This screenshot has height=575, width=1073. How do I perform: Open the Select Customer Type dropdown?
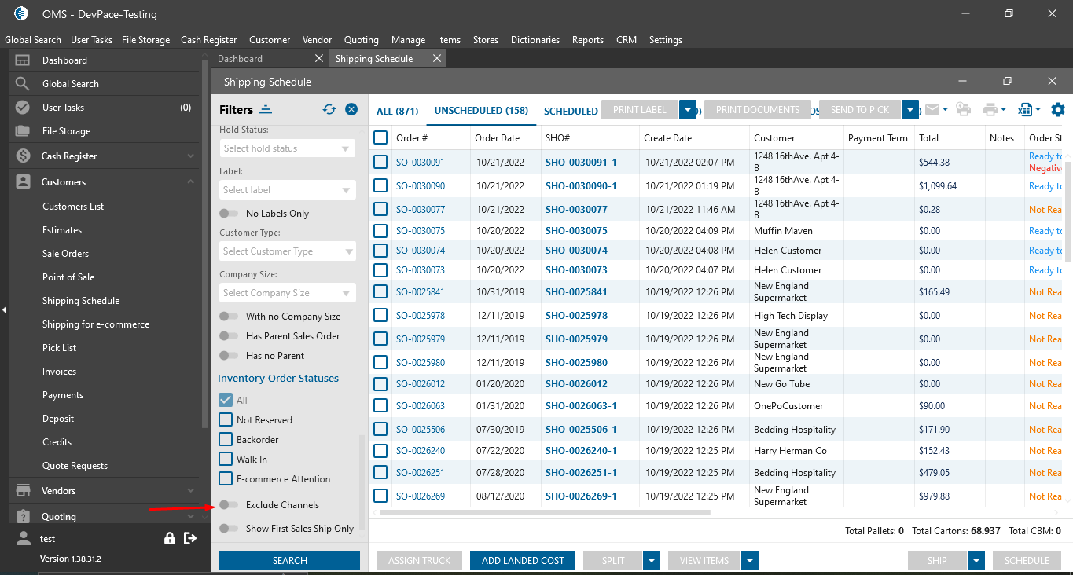(287, 251)
